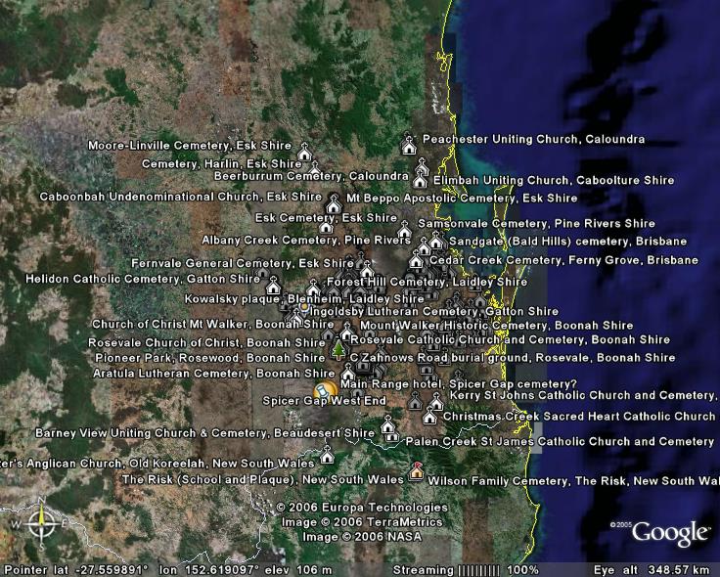Select the 'Samsonvale Cemetery, Pine Rivers Shire' label
720x577 pixels.
pos(536,224)
